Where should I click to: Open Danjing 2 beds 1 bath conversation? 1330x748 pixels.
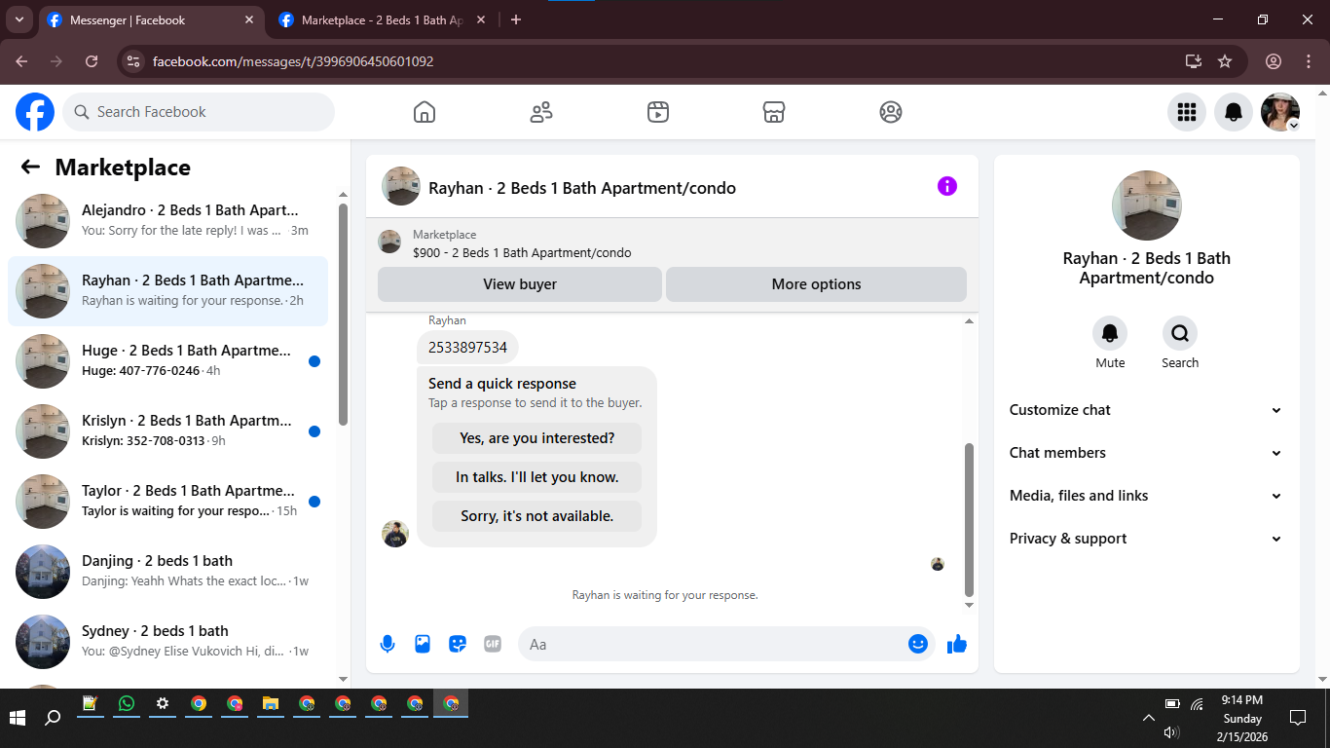[167, 572]
